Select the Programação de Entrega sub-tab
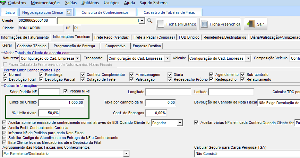Image resolution: width=300 pixels, height=158 pixels. pos(74,46)
